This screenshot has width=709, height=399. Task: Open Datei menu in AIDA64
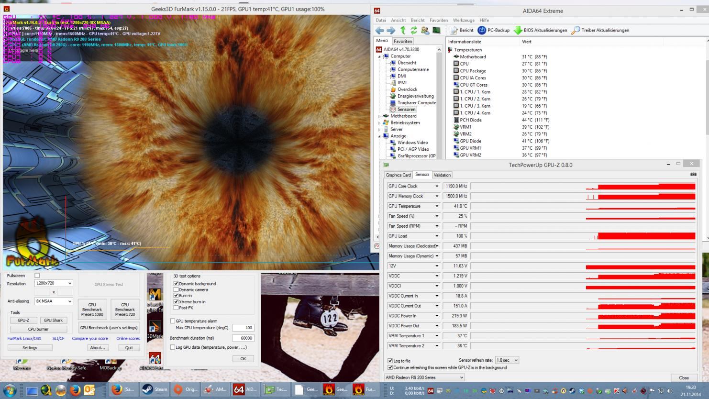pyautogui.click(x=381, y=20)
